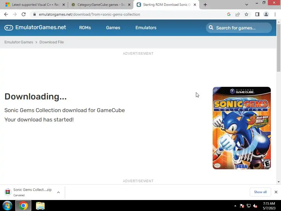
Task: Click 'Sonic Gems Collection download for GameCube' text
Action: pos(64,110)
